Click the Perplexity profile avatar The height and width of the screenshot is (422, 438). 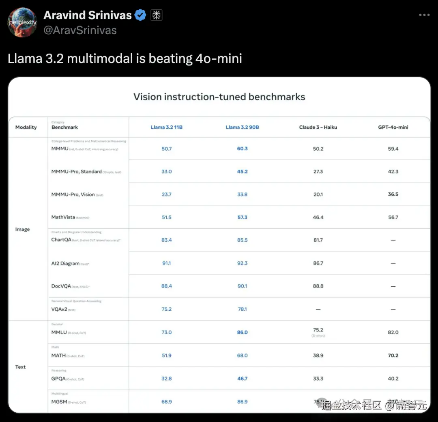22,22
